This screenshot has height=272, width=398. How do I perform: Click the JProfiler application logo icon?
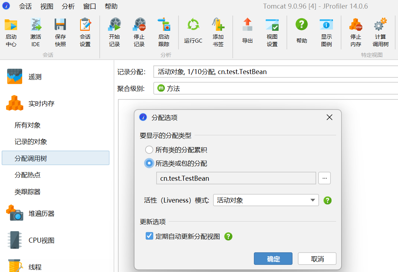[6, 6]
